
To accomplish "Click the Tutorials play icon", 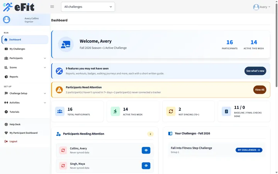I will point(6,112).
